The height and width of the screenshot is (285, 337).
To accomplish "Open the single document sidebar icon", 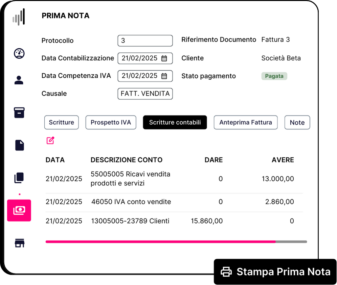I will 20,146.
